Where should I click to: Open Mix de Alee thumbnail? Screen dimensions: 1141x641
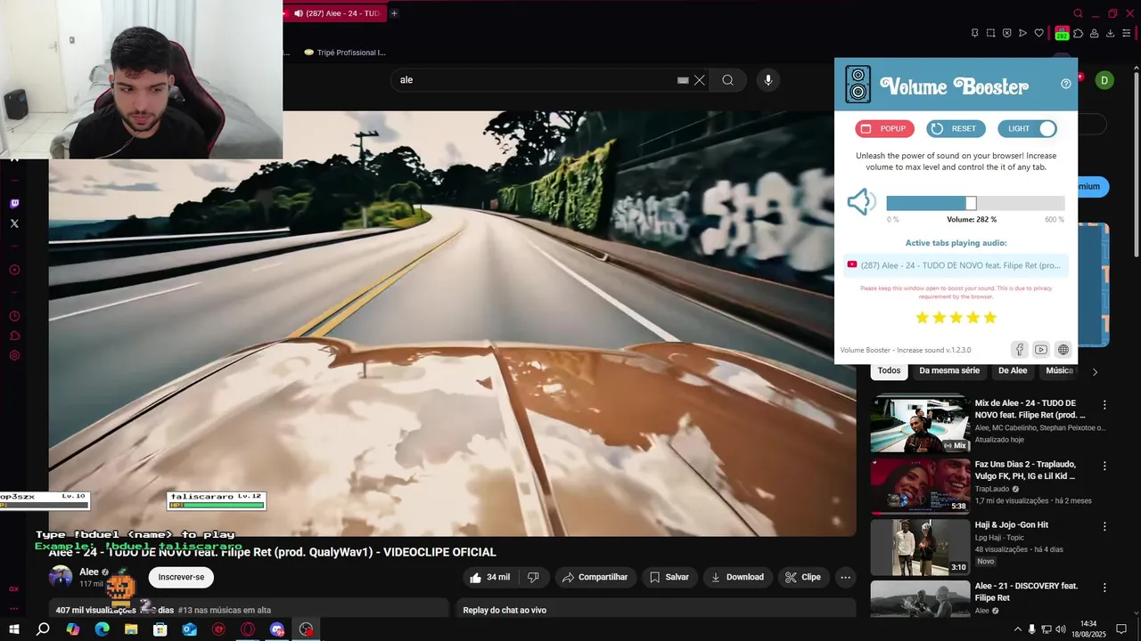click(920, 425)
